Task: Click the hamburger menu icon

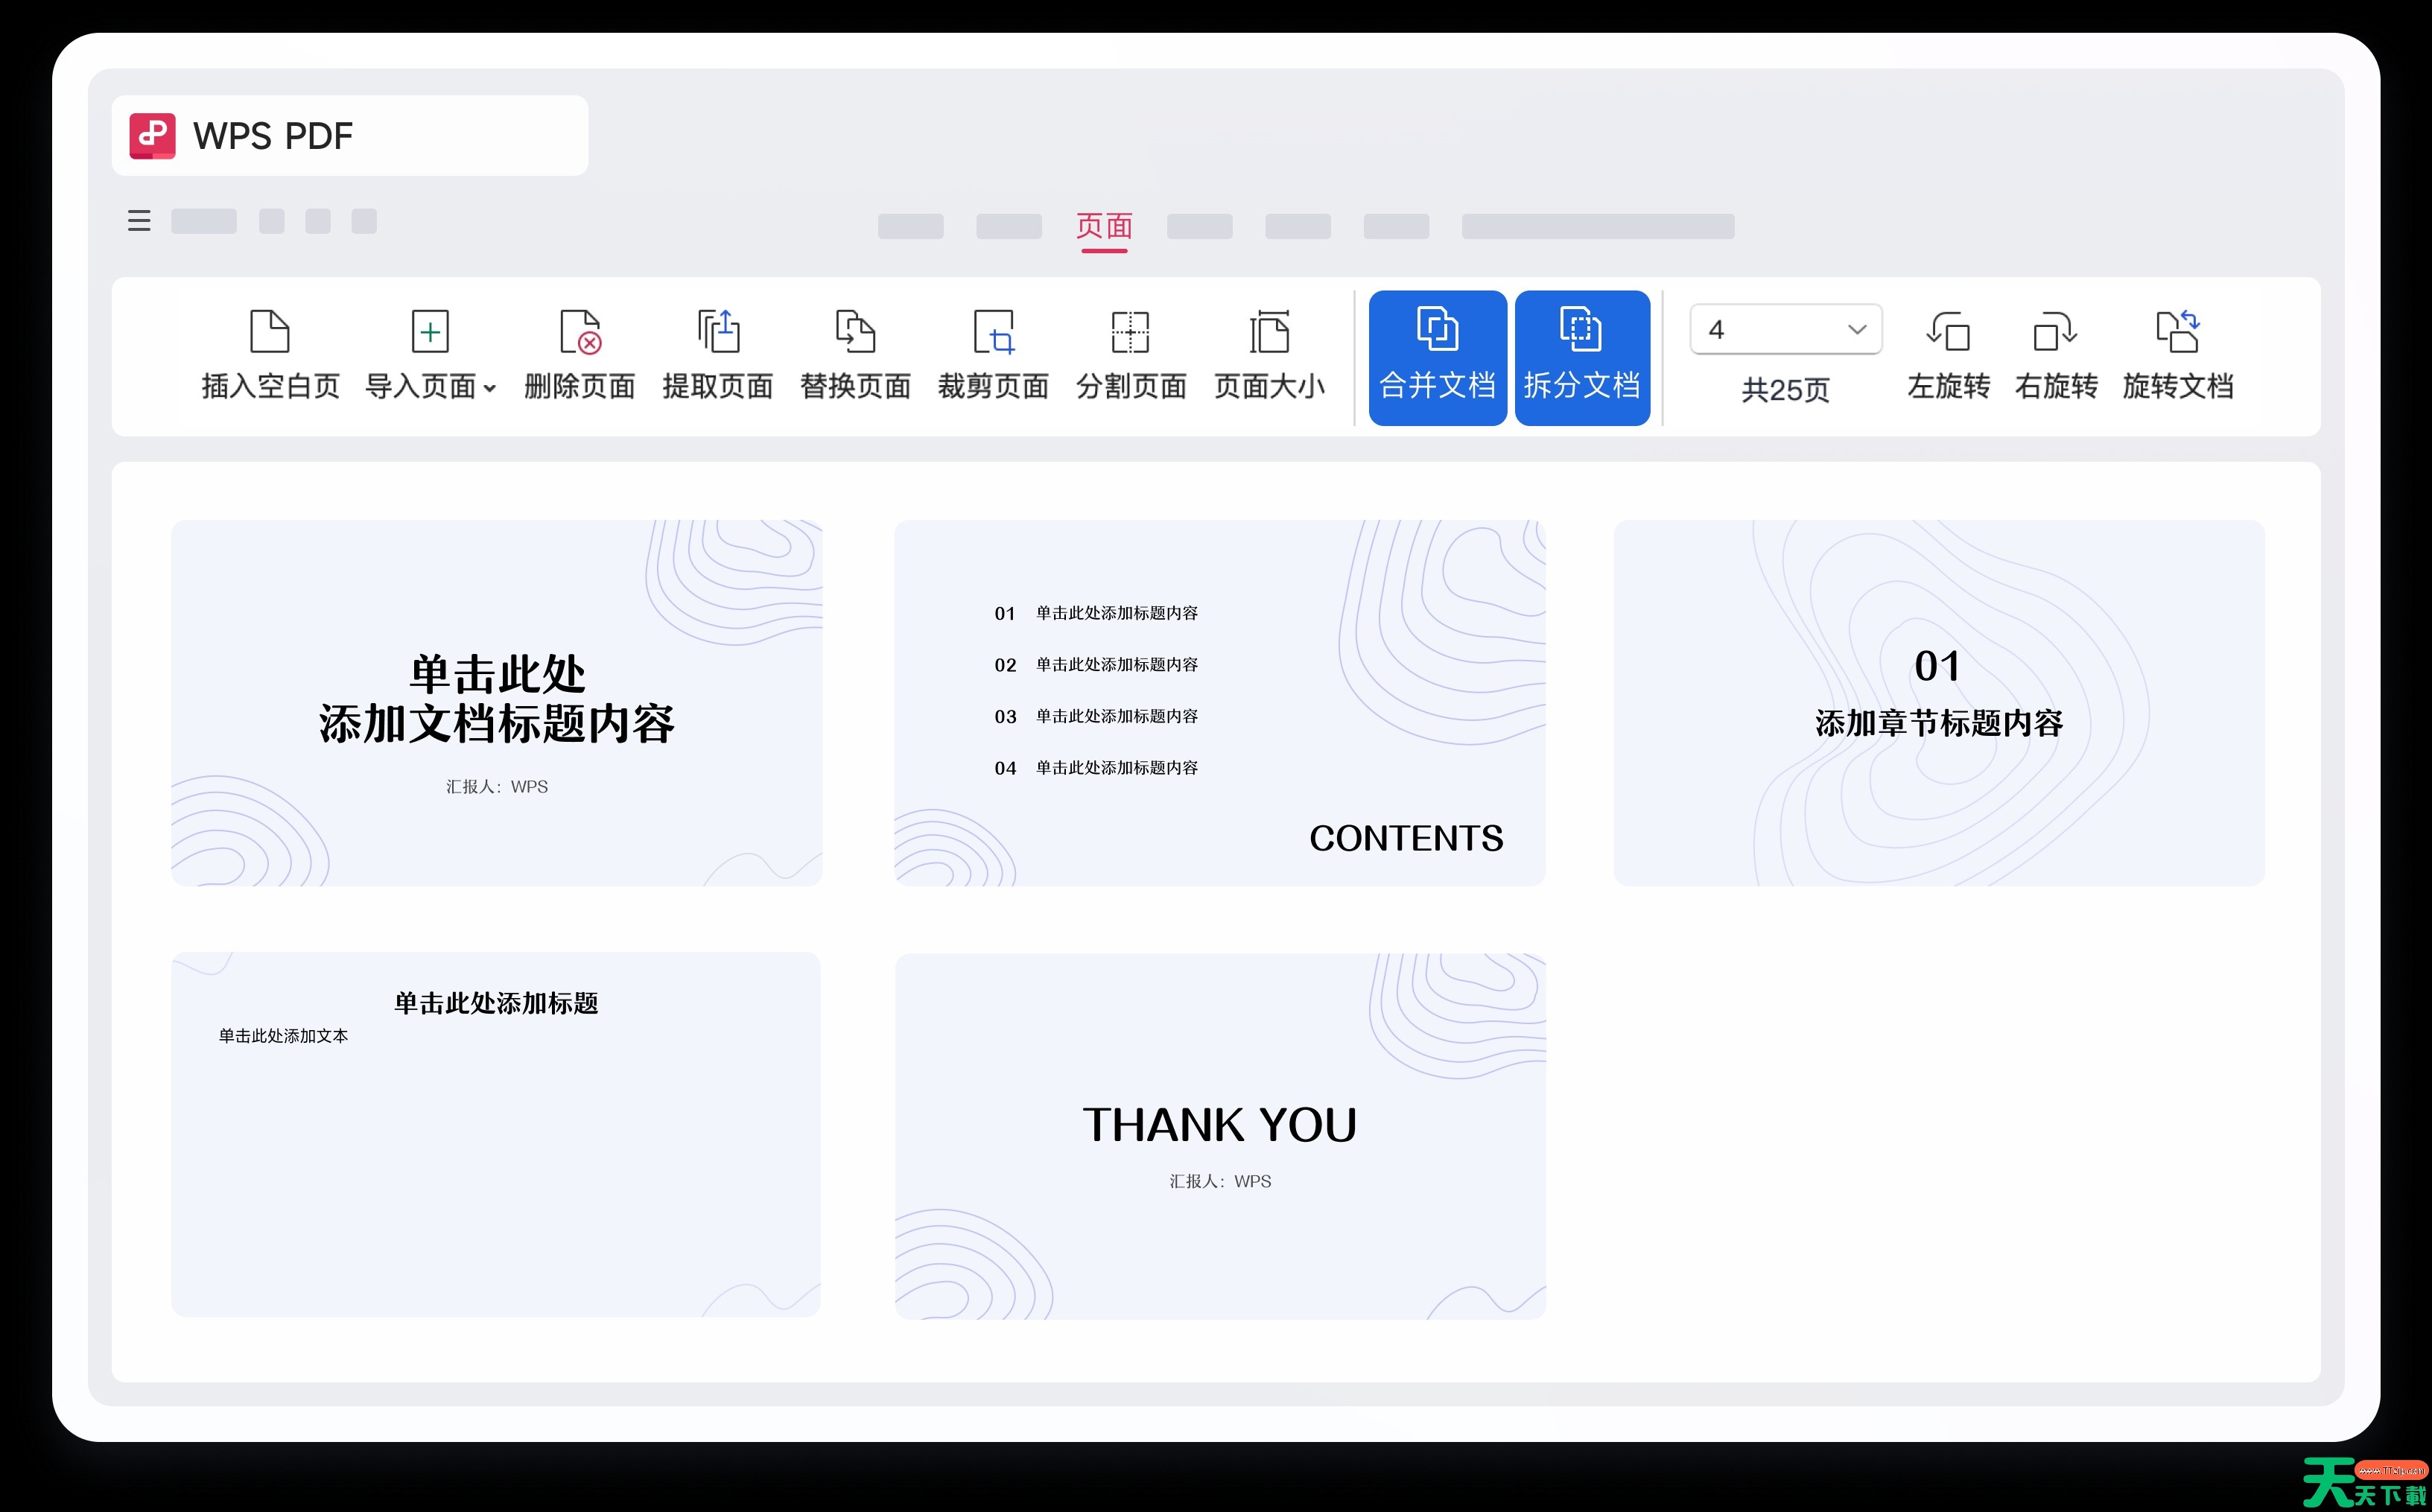Action: pyautogui.click(x=139, y=221)
